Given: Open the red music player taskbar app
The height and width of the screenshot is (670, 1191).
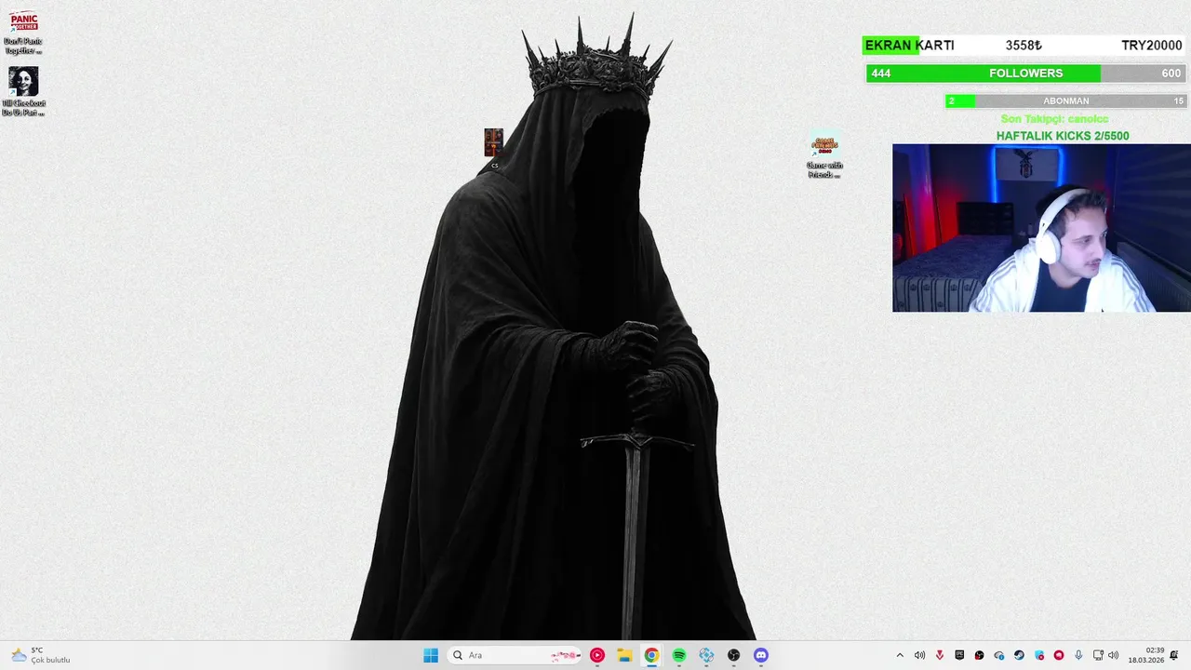Looking at the screenshot, I should pyautogui.click(x=597, y=655).
